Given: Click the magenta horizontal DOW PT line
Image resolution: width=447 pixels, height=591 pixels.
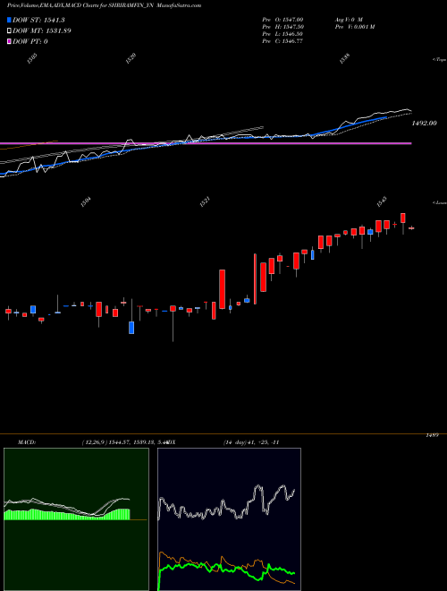Looking at the screenshot, I should 206,143.
